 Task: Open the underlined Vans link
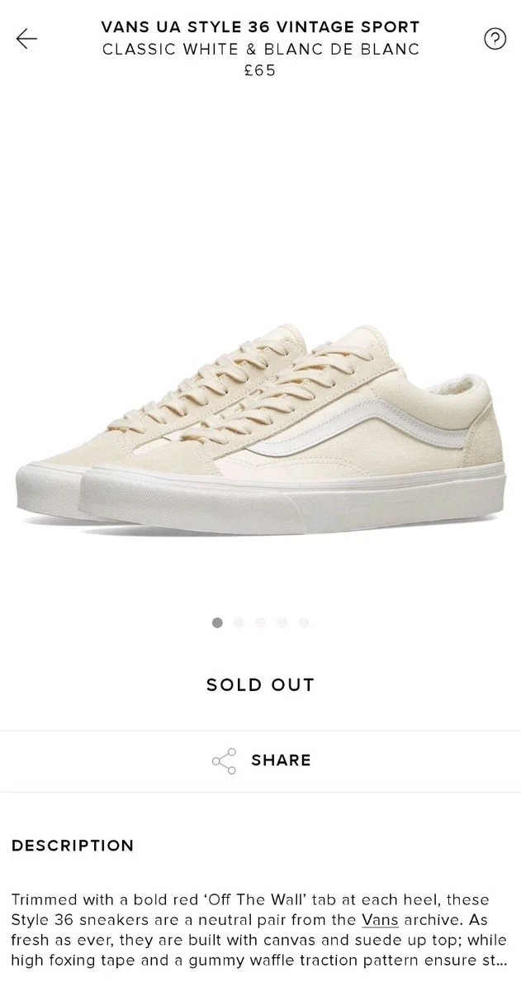[380, 920]
